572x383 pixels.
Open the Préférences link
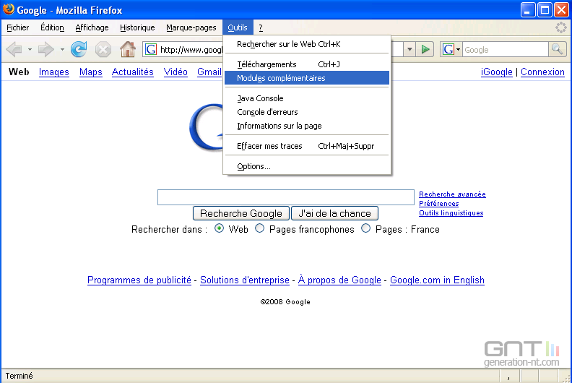pos(439,204)
